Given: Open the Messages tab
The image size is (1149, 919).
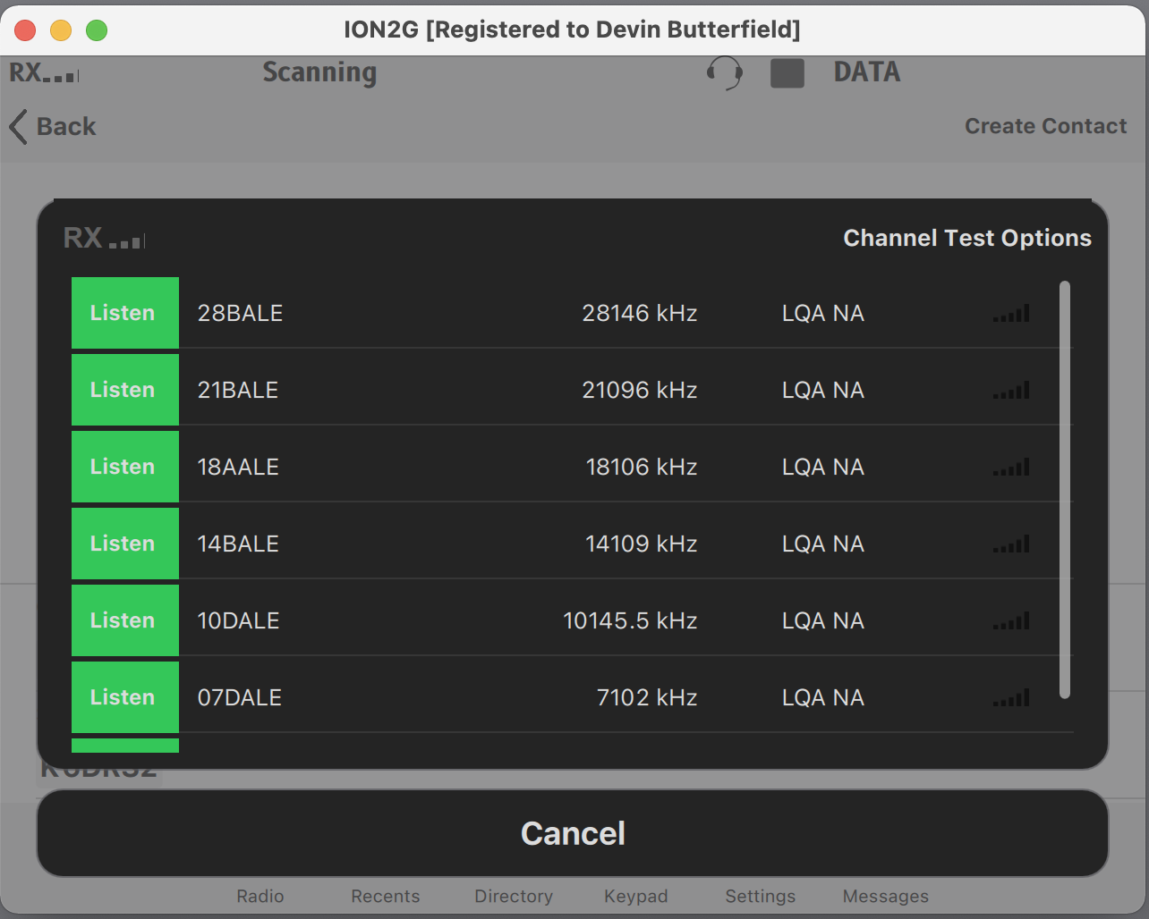Looking at the screenshot, I should click(885, 896).
